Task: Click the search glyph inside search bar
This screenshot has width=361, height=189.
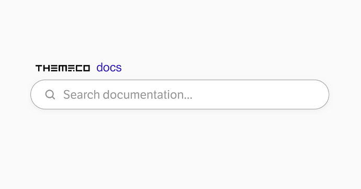Action: (50, 94)
